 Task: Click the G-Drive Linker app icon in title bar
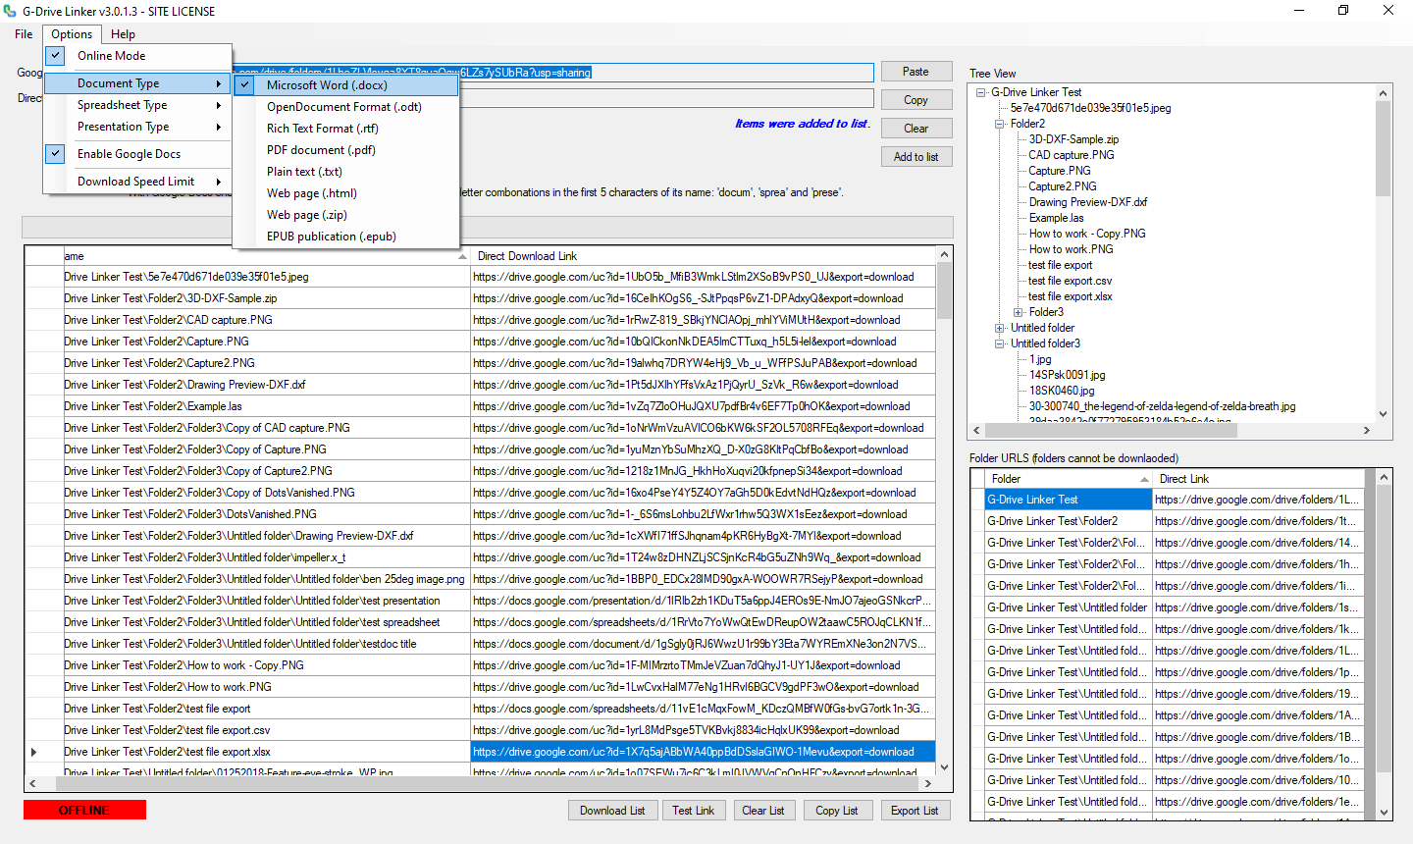[x=10, y=11]
